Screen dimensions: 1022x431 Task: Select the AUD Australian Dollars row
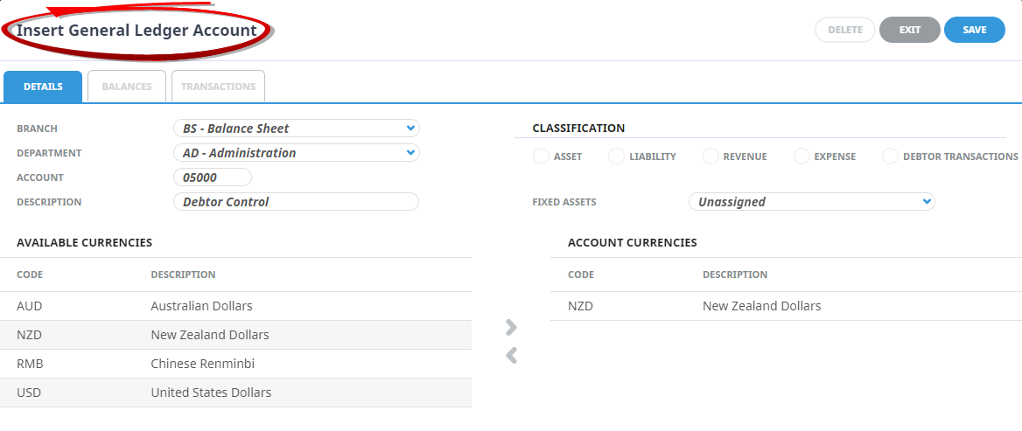[x=235, y=306]
